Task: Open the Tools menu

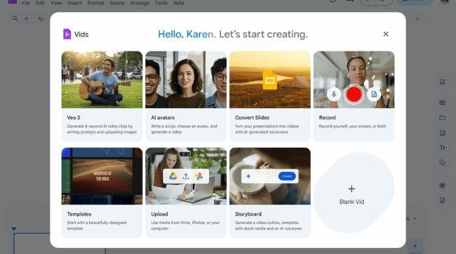Action: (x=161, y=3)
